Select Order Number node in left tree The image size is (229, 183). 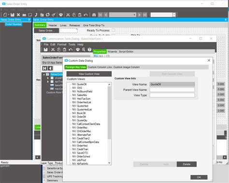pos(14,24)
